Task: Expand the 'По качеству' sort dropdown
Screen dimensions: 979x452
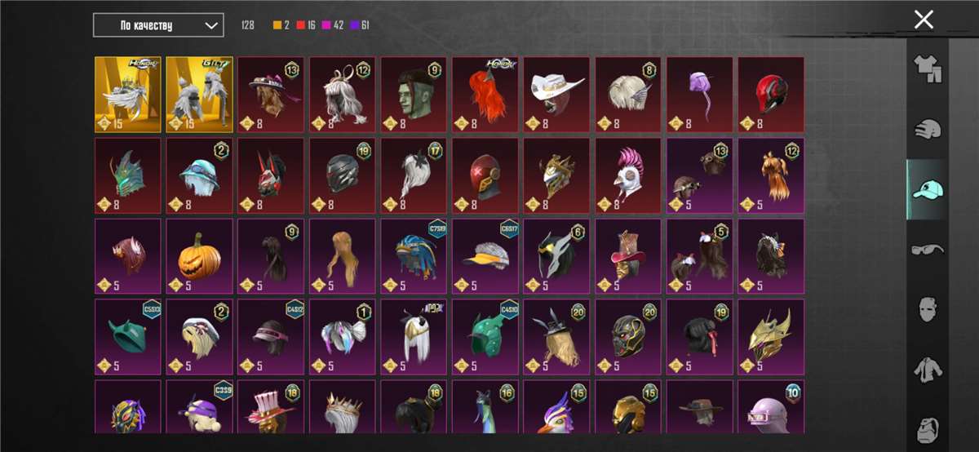Action: click(158, 25)
